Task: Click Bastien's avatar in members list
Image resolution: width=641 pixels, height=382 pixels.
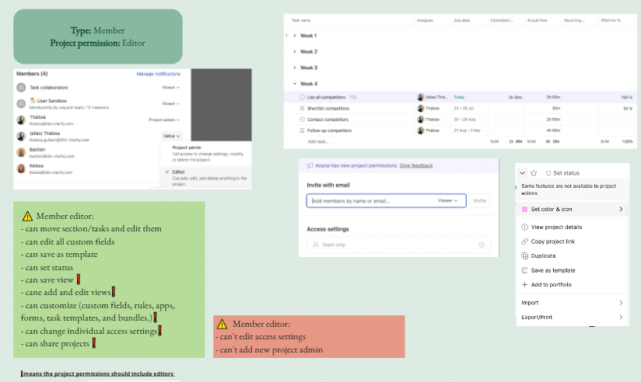Action: tap(21, 153)
